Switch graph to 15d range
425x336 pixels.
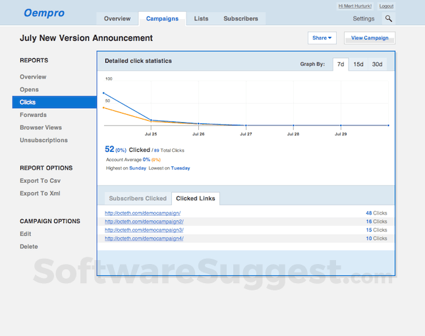[358, 64]
